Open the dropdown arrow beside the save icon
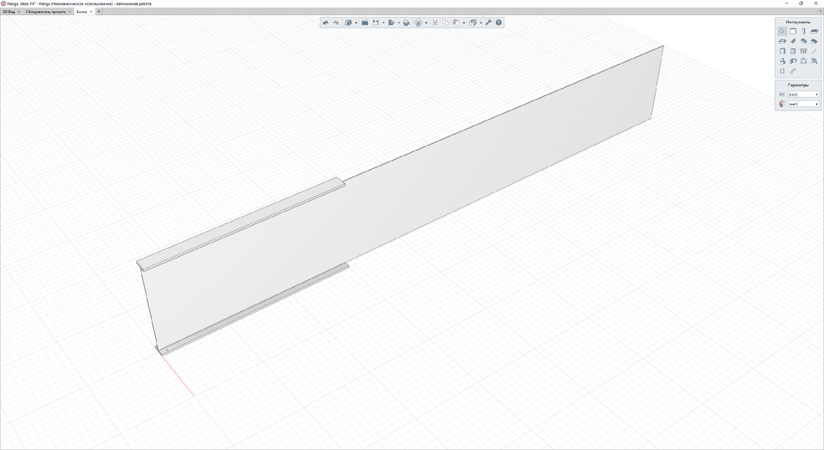The height and width of the screenshot is (450, 824). click(383, 23)
